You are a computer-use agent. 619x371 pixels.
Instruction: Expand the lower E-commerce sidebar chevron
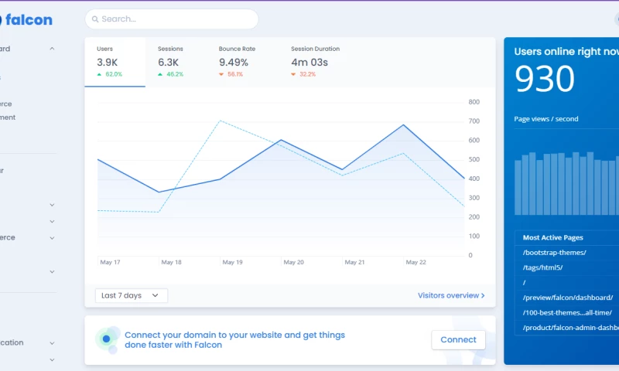tap(52, 238)
